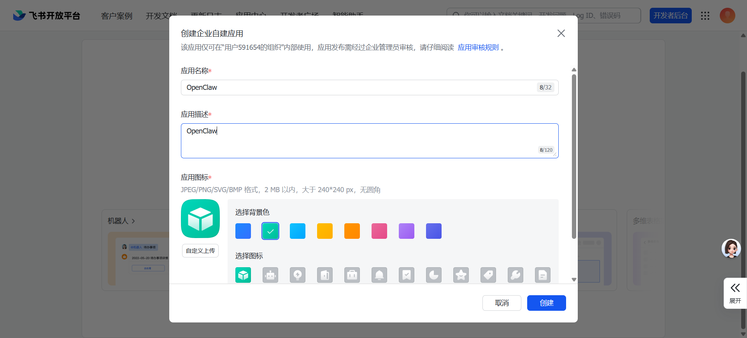This screenshot has height=338, width=747.
Task: Click the 取消 button
Action: tap(502, 303)
